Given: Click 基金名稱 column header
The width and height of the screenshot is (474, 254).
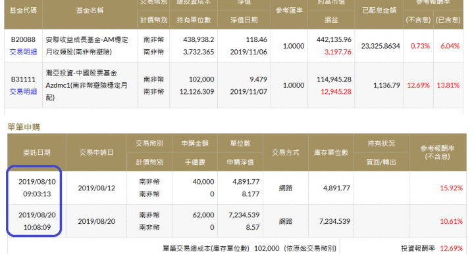Looking at the screenshot, I should pyautogui.click(x=90, y=11).
